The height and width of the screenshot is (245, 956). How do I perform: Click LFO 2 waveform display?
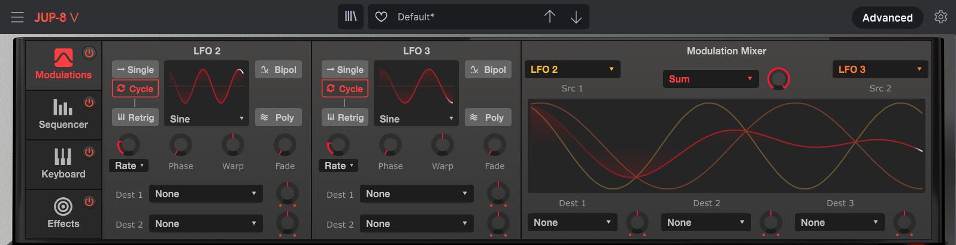click(x=206, y=86)
